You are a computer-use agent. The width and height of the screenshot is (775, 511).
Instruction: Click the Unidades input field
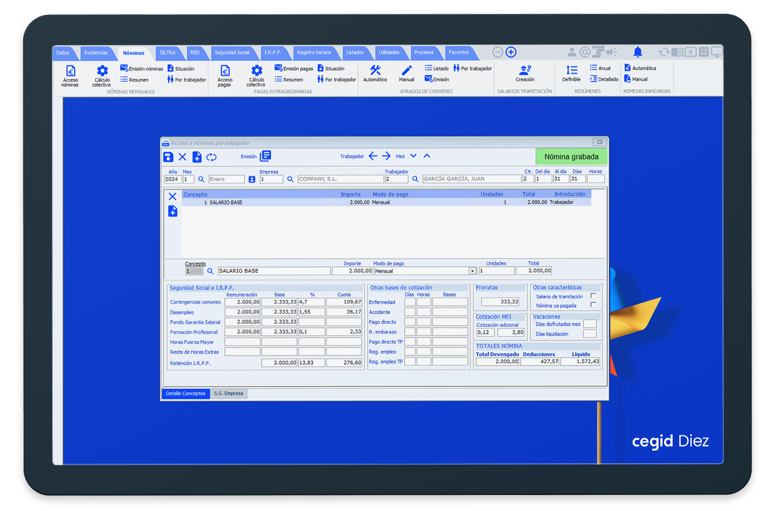(x=496, y=271)
